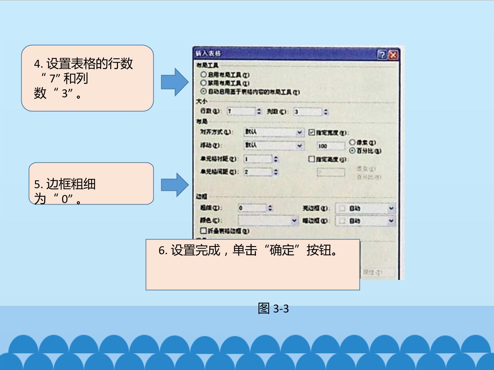Open the 对齐方式 dropdown
The width and height of the screenshot is (494, 370).
274,132
